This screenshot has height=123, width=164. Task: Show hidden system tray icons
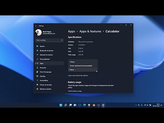click(136, 105)
